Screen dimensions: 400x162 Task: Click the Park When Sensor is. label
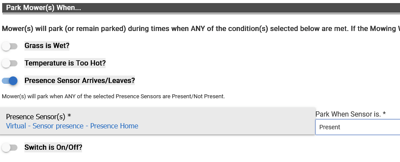pos(348,114)
